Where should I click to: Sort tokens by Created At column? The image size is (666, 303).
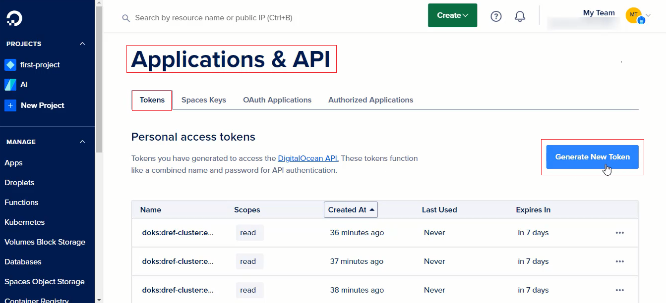coord(351,210)
